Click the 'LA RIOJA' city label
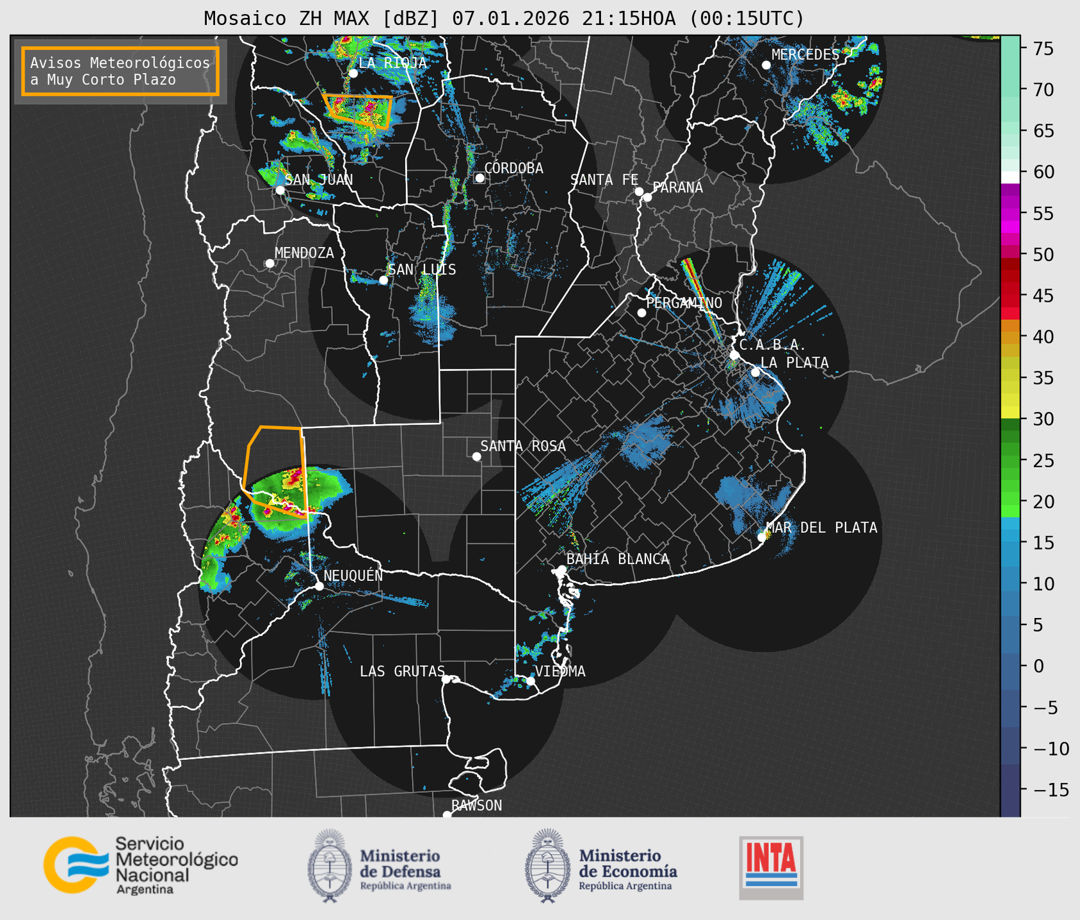1080x920 pixels. 392,63
